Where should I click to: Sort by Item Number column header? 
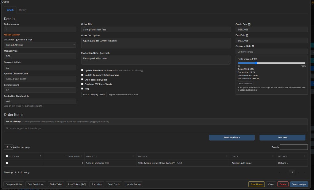(x=64, y=156)
